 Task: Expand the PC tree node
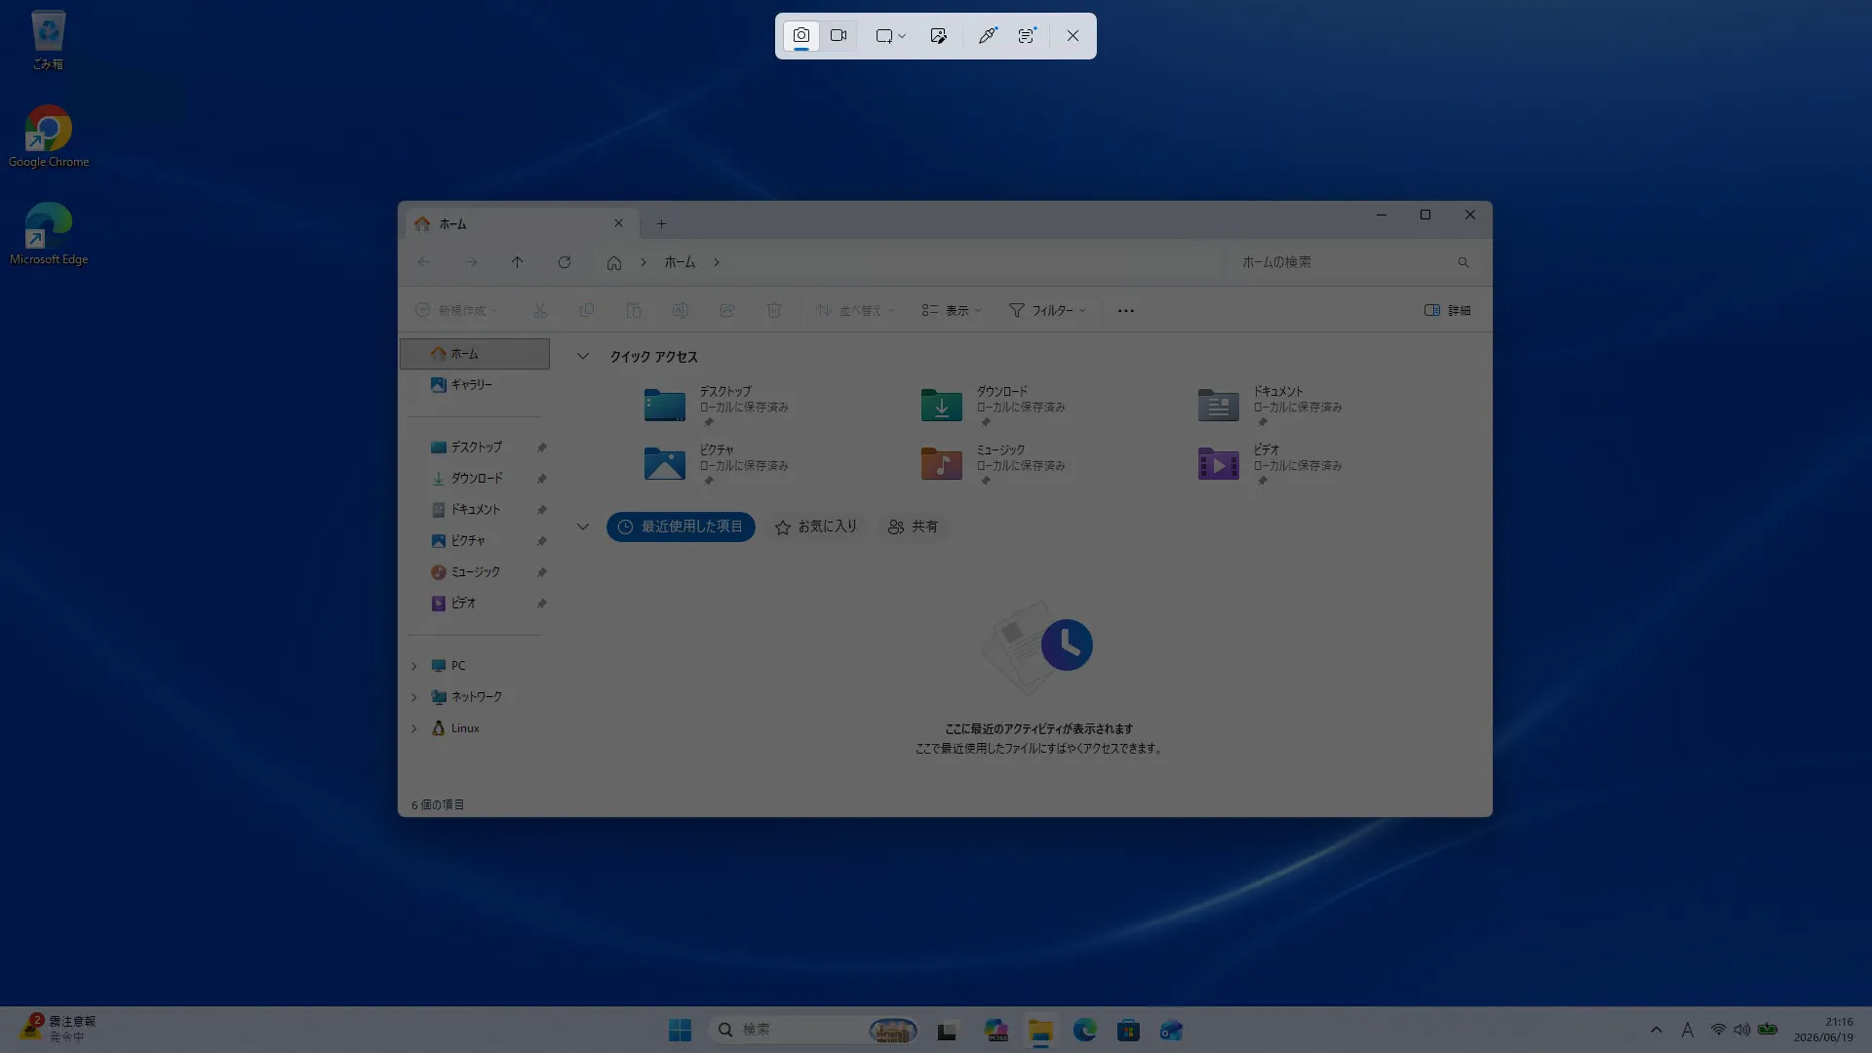pos(414,666)
